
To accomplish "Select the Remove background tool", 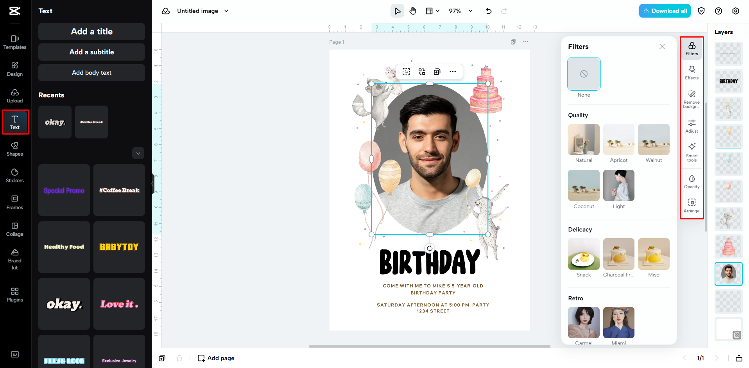I will point(691,98).
